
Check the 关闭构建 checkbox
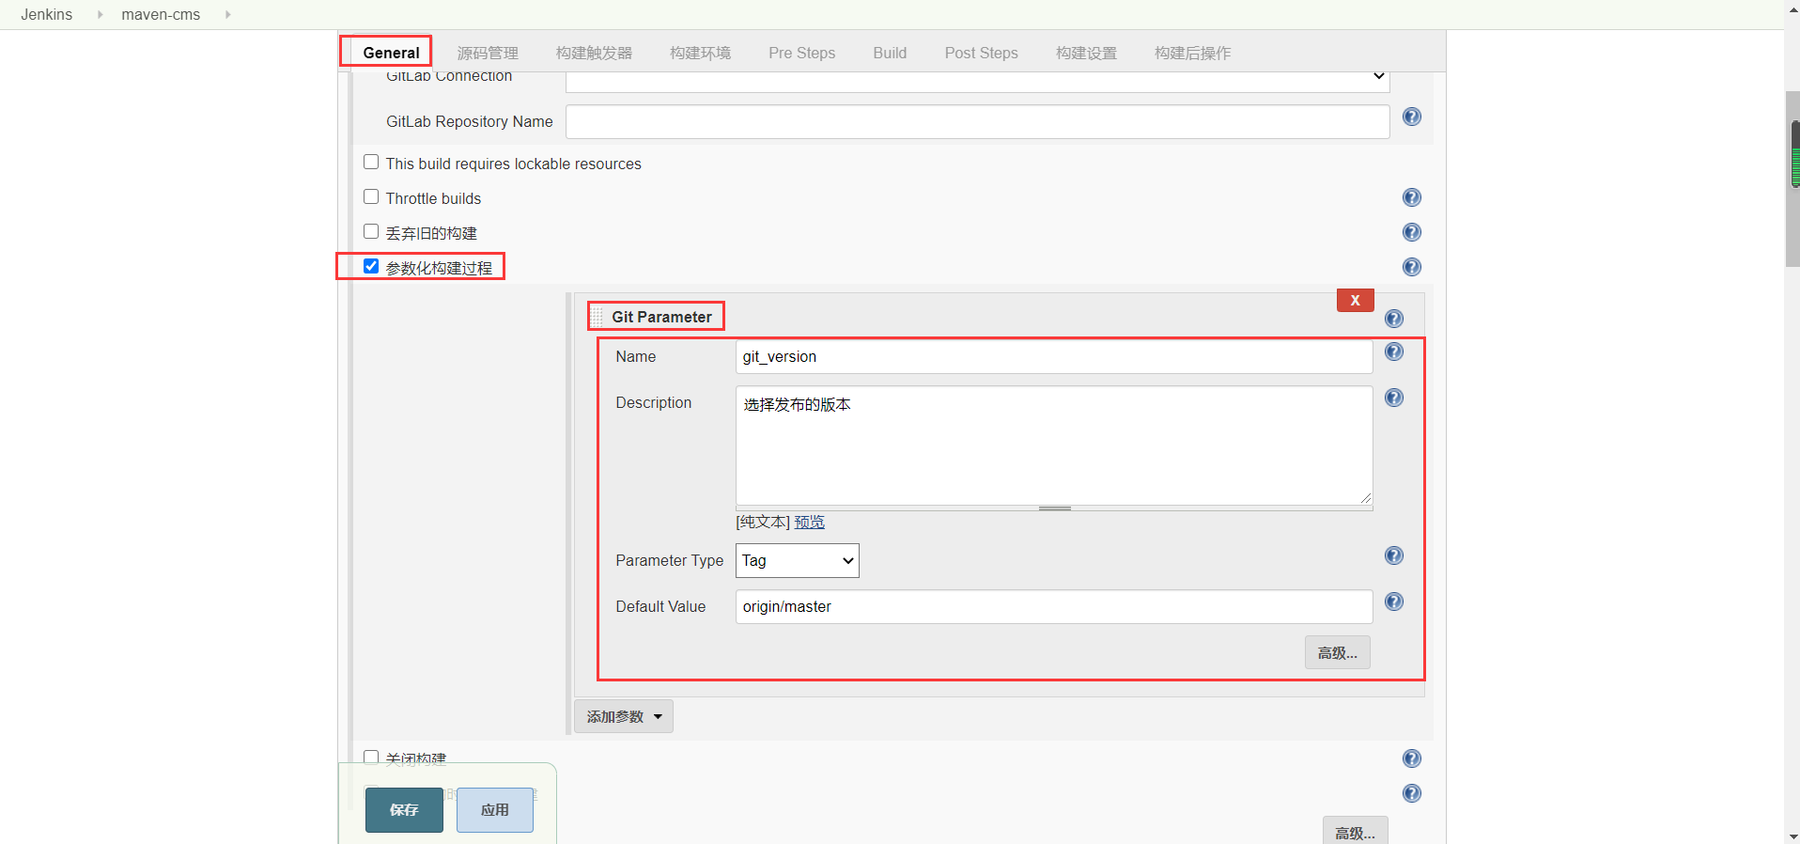tap(371, 758)
